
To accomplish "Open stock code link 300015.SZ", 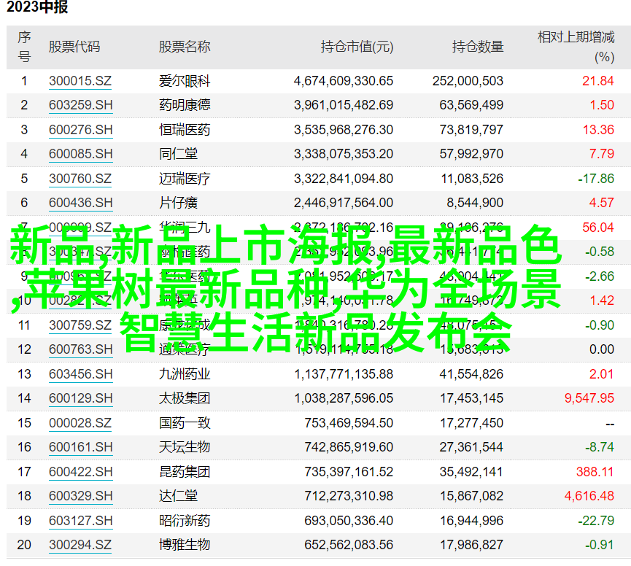I will [x=80, y=81].
